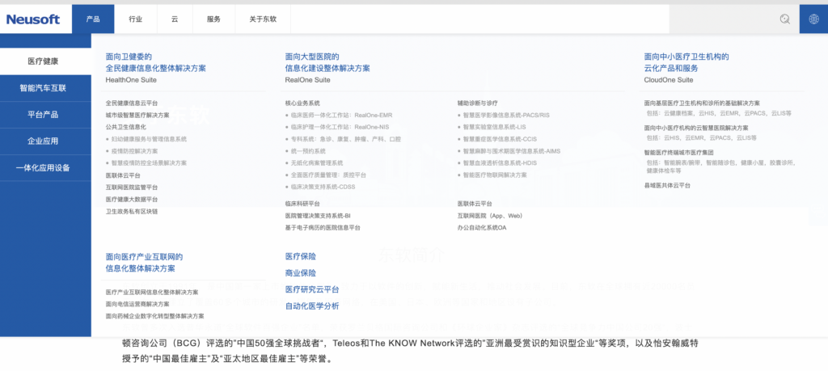Open 县域医共体云平台 link
Screen dimensions: 828x371
coord(667,186)
